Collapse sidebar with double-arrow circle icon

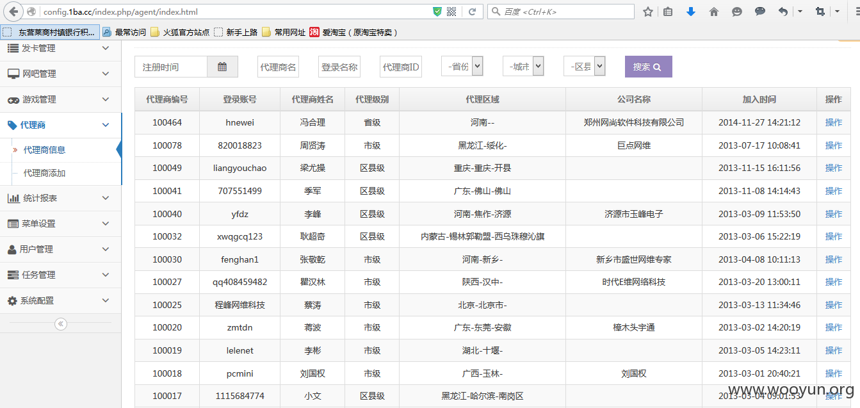61,324
